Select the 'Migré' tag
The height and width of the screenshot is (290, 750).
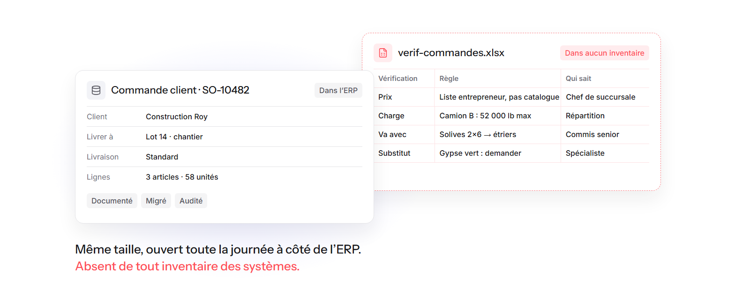click(x=156, y=201)
